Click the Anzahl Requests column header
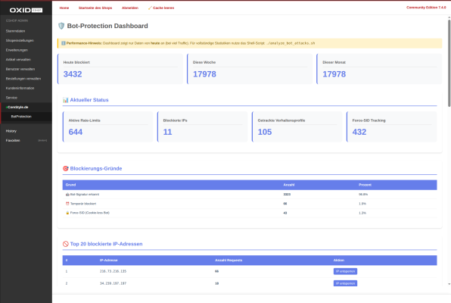 point(229,261)
